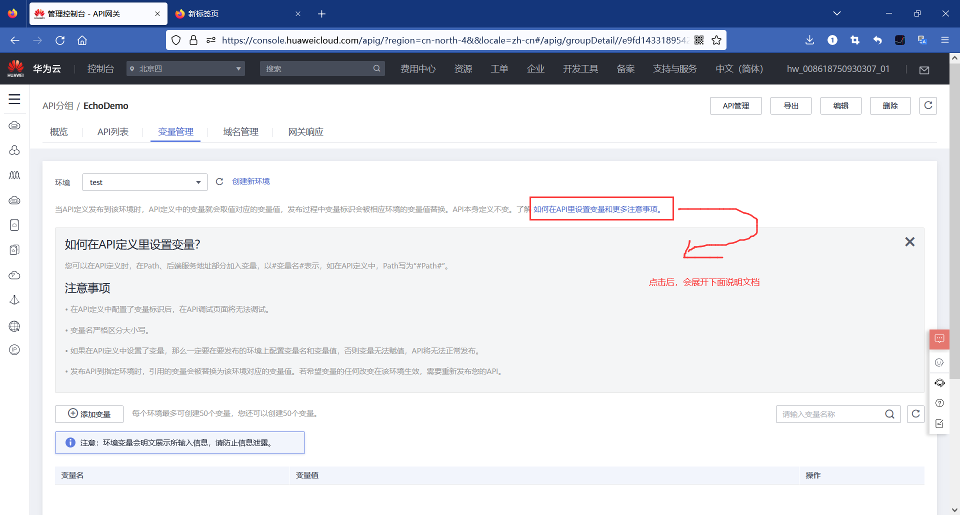Viewport: 960px width, 515px height.
Task: Click the variable name search input field
Action: pos(825,414)
